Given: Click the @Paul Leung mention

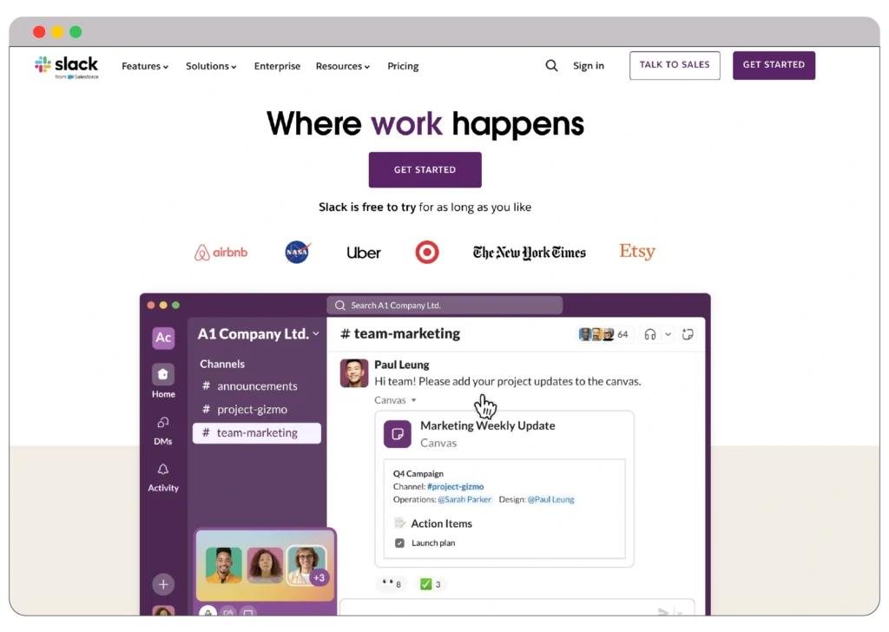Looking at the screenshot, I should (550, 499).
